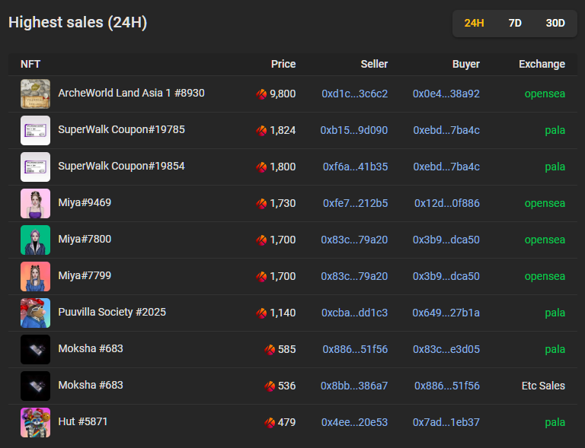Open Miya#9469 avatar thumbnail
This screenshot has height=448, width=585.
tap(36, 203)
